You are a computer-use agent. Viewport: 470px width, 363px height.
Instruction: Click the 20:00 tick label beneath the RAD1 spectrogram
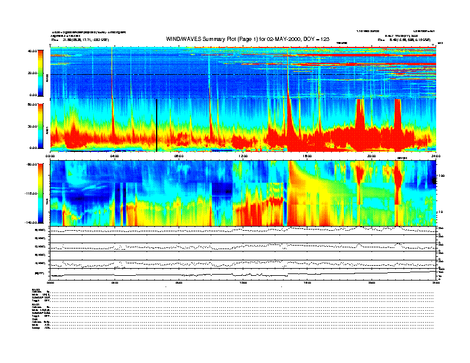tap(371, 156)
